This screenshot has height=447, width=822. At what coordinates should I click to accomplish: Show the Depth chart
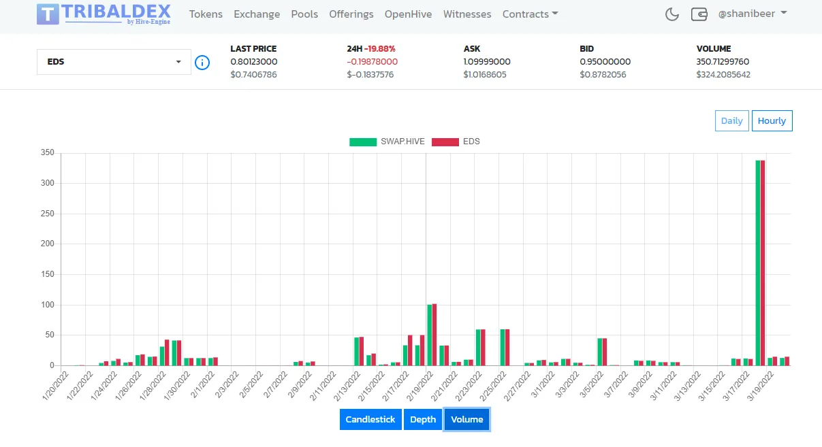423,419
